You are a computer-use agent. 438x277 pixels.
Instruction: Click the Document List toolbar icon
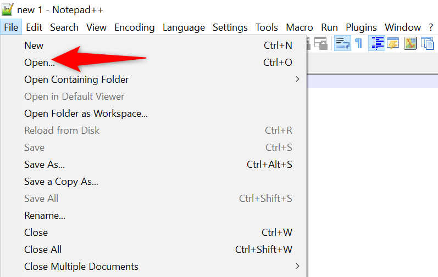tap(427, 43)
